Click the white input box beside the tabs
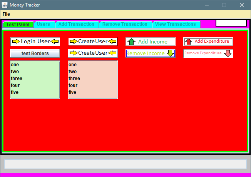 click(x=231, y=23)
